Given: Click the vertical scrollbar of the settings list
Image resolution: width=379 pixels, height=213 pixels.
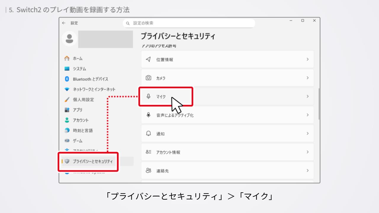Looking at the screenshot, I should click(319, 104).
